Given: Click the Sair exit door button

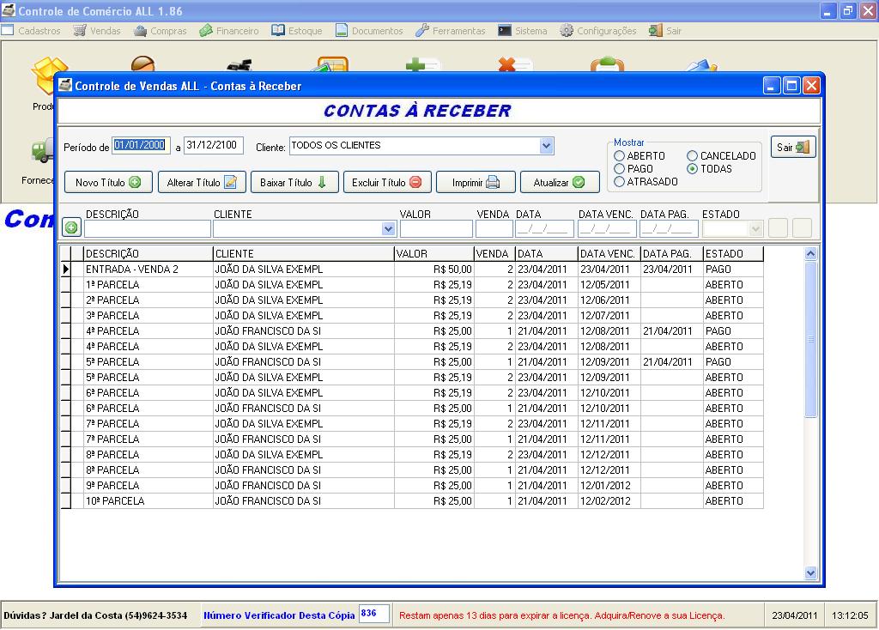Looking at the screenshot, I should point(792,147).
